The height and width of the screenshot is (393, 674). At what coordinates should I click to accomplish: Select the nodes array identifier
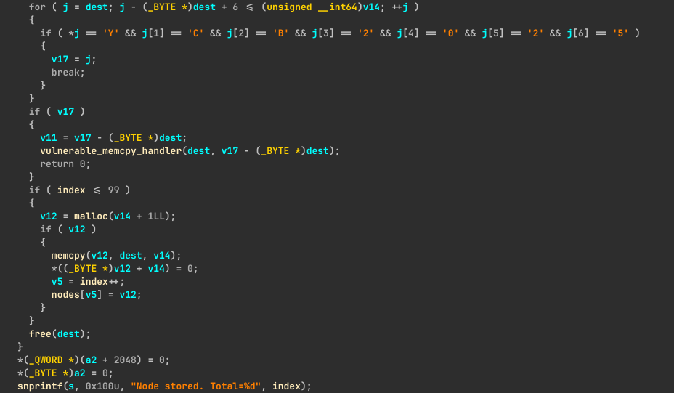click(65, 294)
